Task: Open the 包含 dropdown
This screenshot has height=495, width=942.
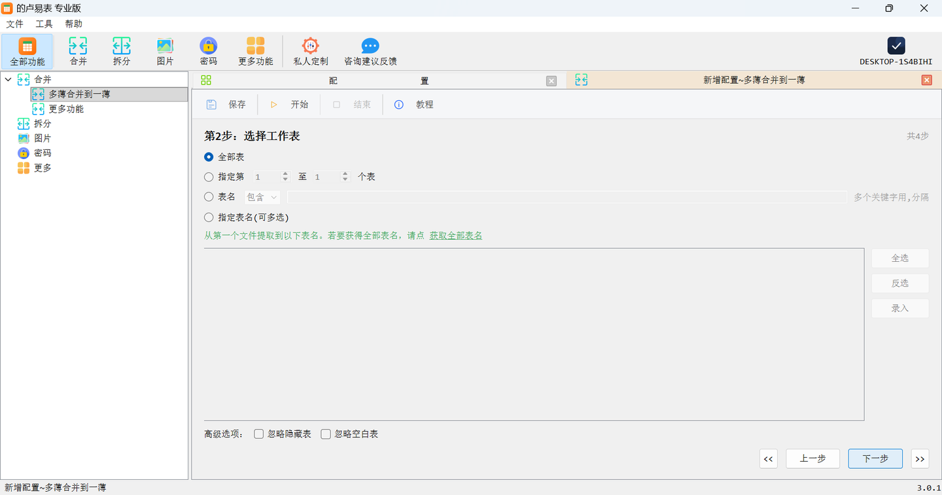Action: (262, 197)
